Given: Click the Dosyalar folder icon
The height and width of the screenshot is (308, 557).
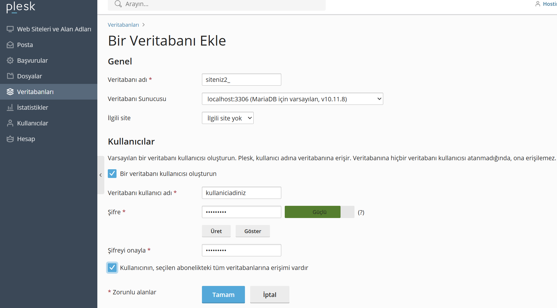Looking at the screenshot, I should [x=10, y=76].
